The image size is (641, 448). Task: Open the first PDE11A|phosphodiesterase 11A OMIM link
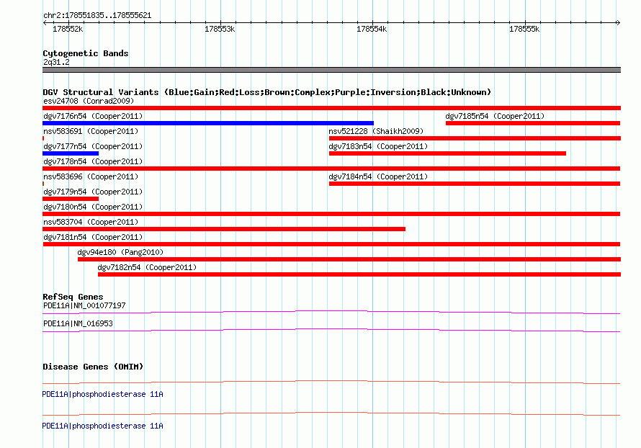coord(102,394)
